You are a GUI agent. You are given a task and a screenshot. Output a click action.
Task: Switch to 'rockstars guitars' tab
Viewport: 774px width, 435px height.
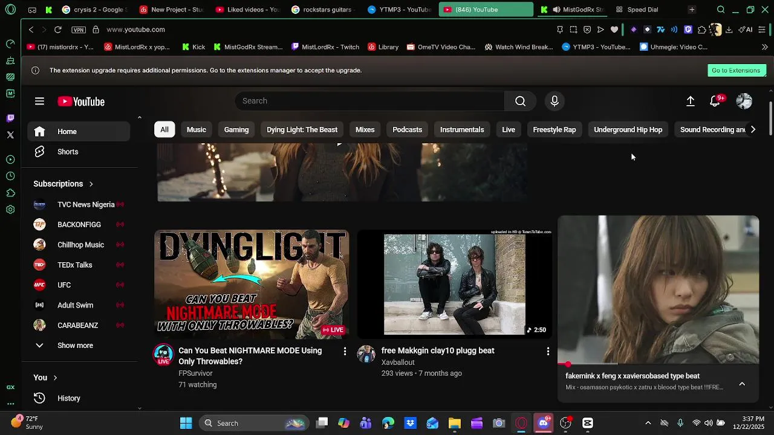point(324,10)
